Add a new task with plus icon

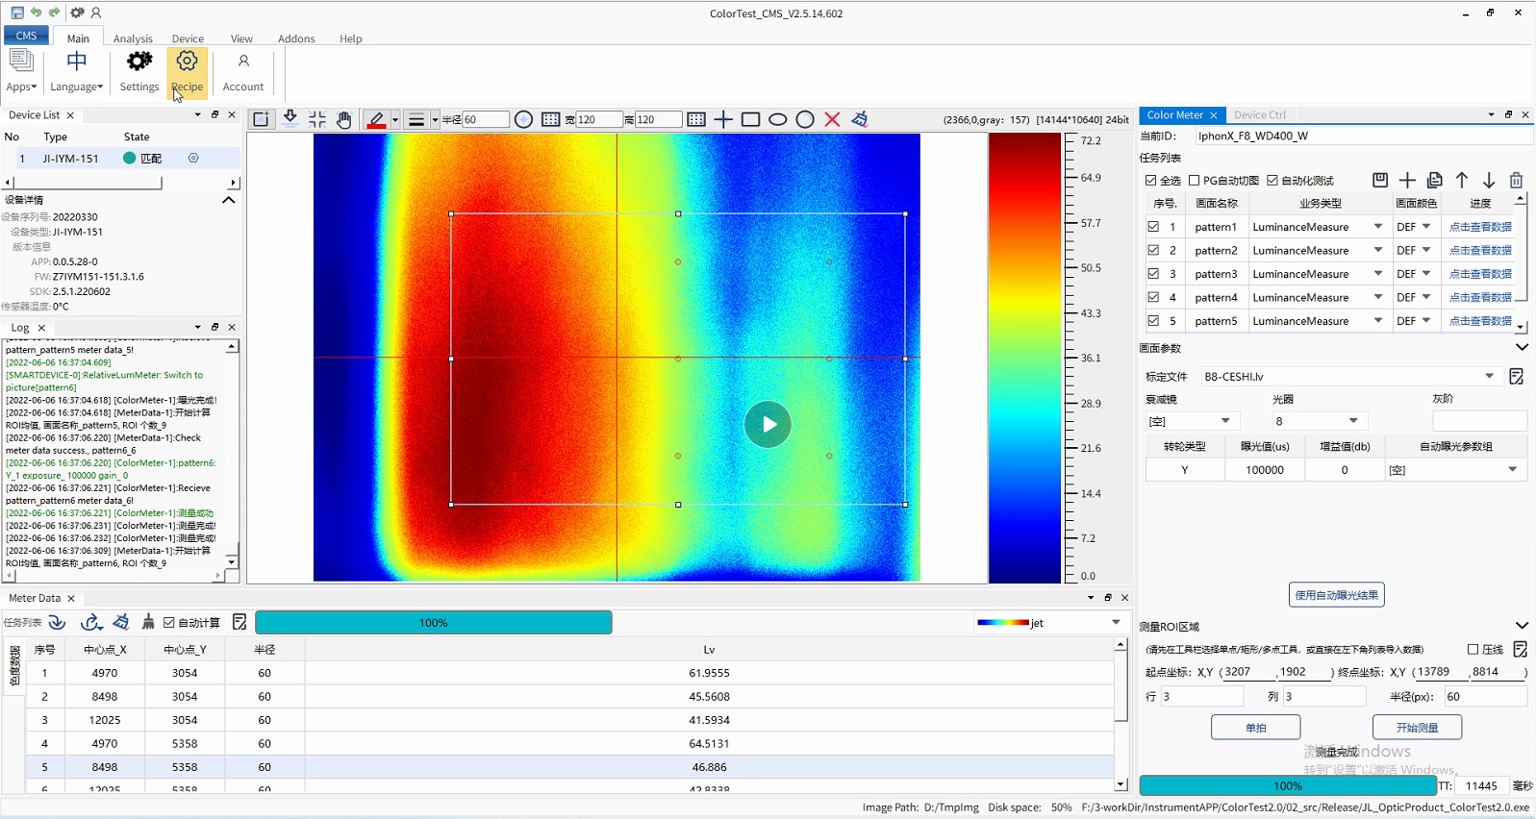[x=1407, y=180]
